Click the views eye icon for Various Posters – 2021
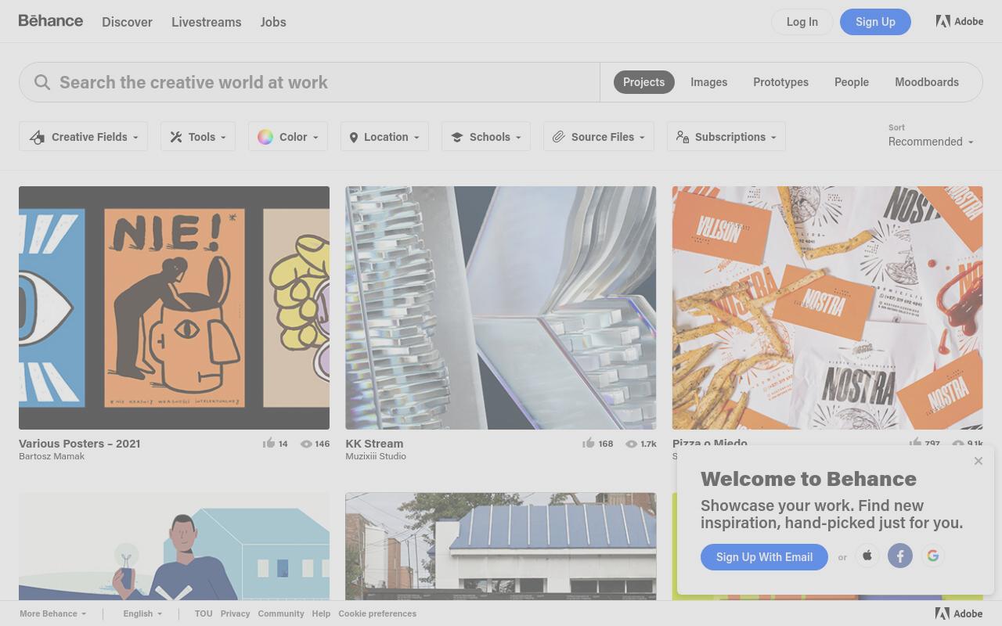1002x626 pixels. coord(306,444)
